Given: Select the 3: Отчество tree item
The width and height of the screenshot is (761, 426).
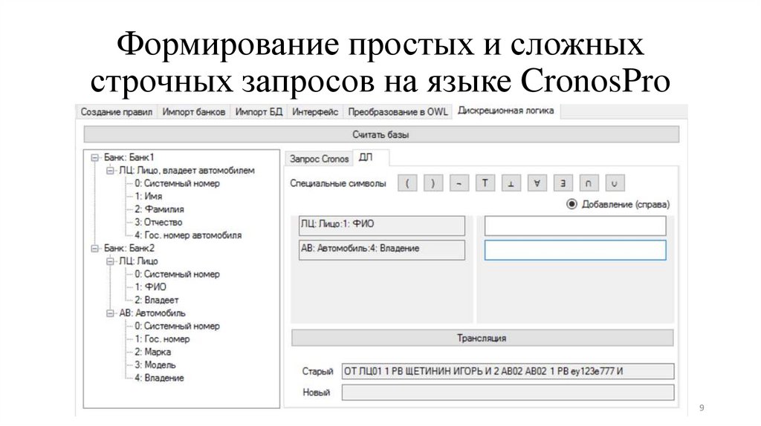Looking at the screenshot, I should 159,223.
